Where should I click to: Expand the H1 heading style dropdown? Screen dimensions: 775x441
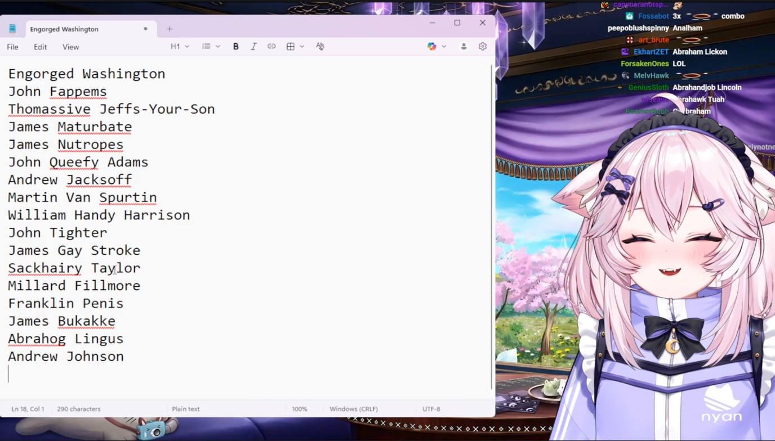[x=180, y=47]
